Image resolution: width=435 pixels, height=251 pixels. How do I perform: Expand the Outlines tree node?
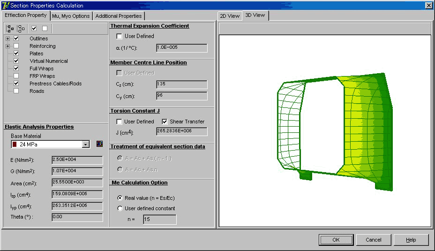pyautogui.click(x=8, y=38)
